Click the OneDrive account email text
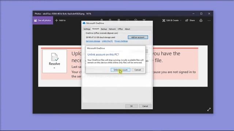 (102, 33)
